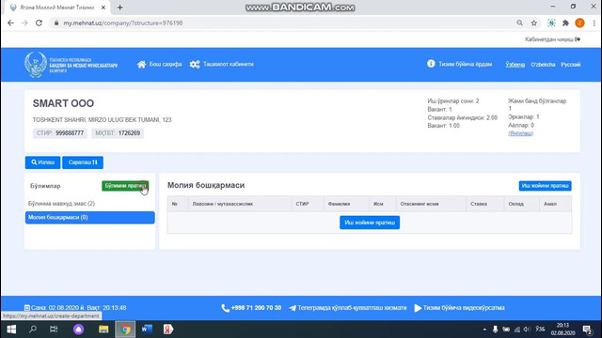The width and height of the screenshot is (602, 338).
Task: Open Тизим бўйича видеокўрсатма link
Action: pyautogui.click(x=460, y=308)
